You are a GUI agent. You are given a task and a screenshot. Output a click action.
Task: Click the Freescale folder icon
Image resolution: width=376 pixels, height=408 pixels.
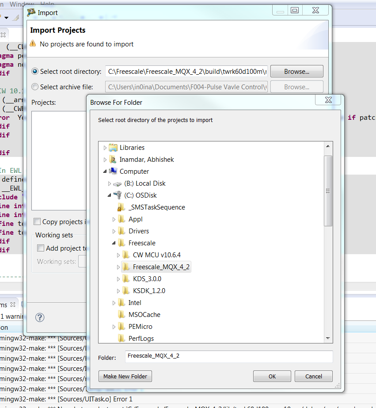click(x=122, y=243)
